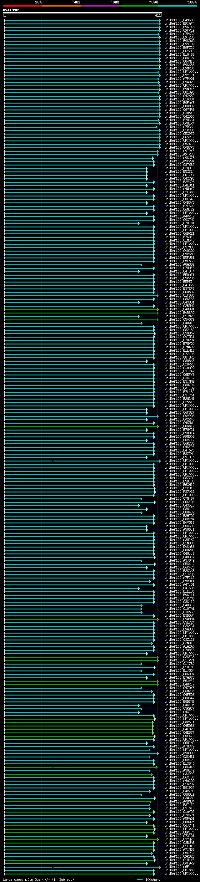
Task: Select hit UniRef100_O81396
Action: [179, 92]
